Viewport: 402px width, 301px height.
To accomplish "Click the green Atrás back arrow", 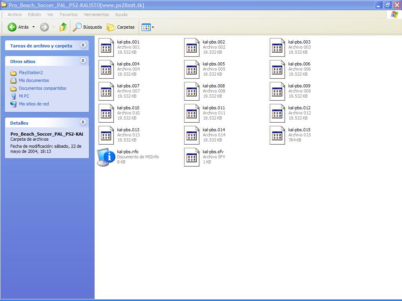I will point(12,27).
